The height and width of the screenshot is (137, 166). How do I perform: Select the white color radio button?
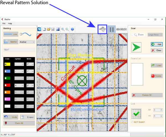coord(6,106)
